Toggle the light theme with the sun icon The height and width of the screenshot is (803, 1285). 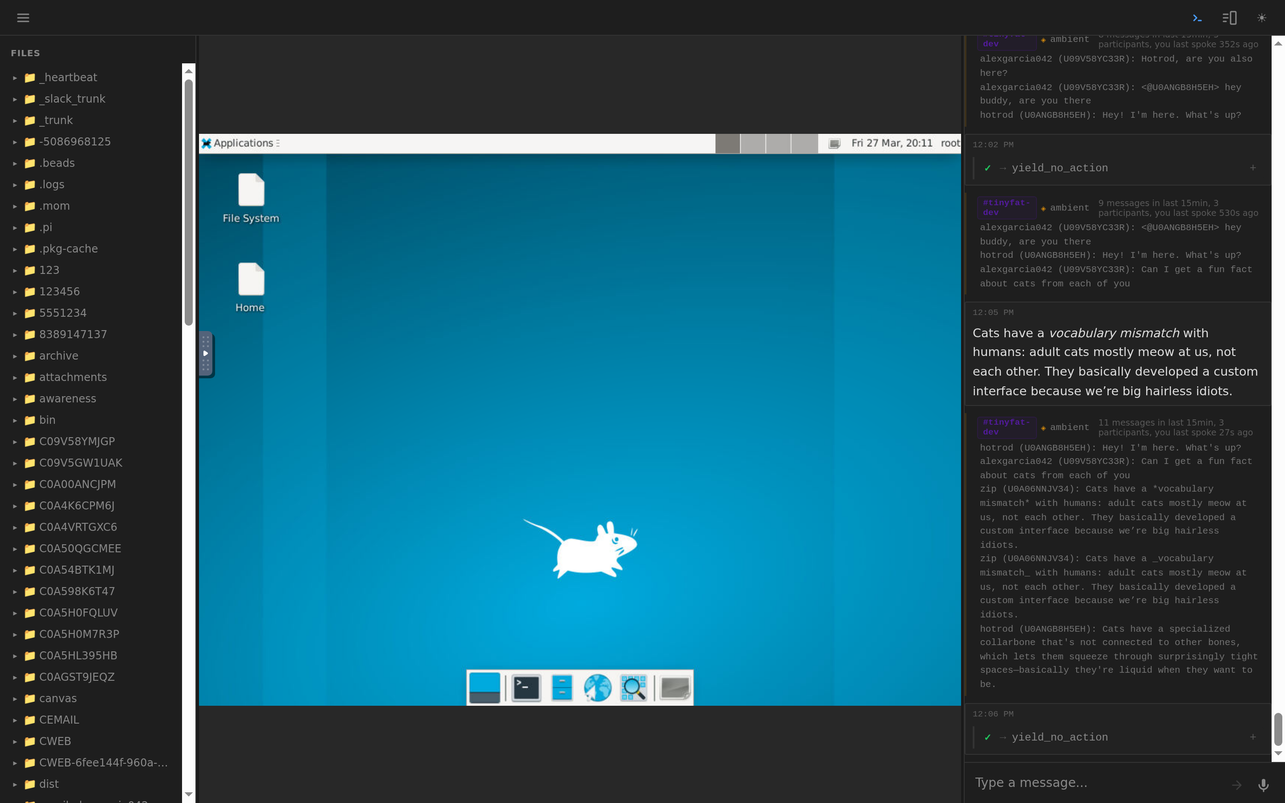pos(1262,17)
